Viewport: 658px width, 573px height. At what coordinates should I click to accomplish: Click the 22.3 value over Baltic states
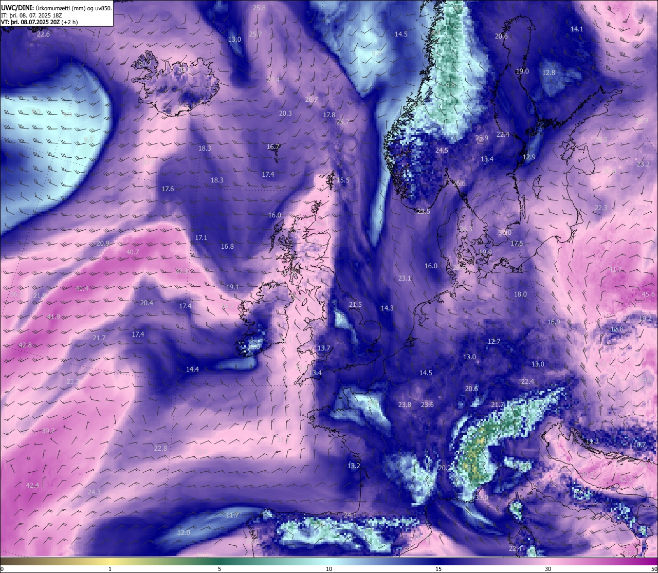click(x=601, y=208)
